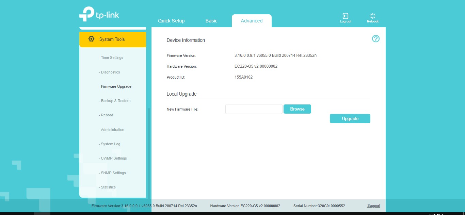Image resolution: width=465 pixels, height=215 pixels.
Task: Open Backup & Restore page
Action: pos(115,101)
